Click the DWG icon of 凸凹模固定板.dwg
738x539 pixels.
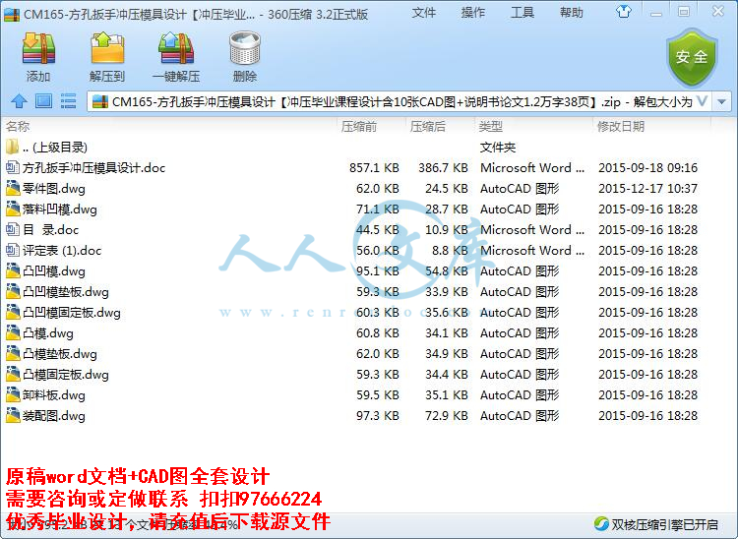13,313
